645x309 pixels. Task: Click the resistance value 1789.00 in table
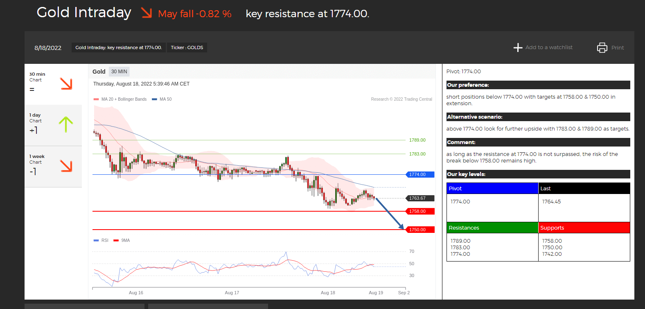coord(460,241)
